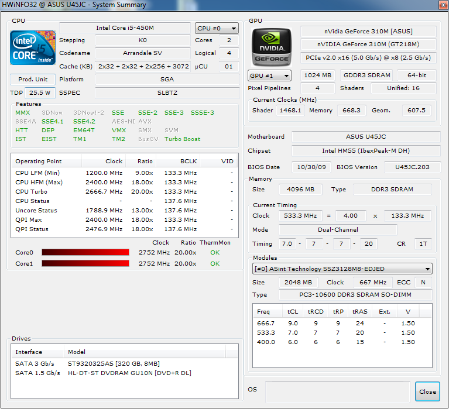Select the 666.7 frequency timing row
Image resolution: width=449 pixels, height=409 pixels.
[342, 324]
